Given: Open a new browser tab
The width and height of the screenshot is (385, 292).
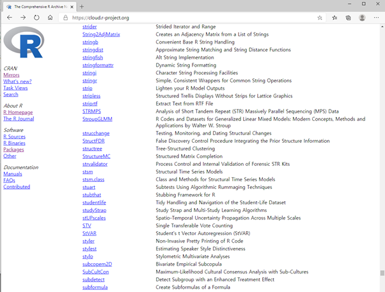Looking at the screenshot, I should pos(82,7).
